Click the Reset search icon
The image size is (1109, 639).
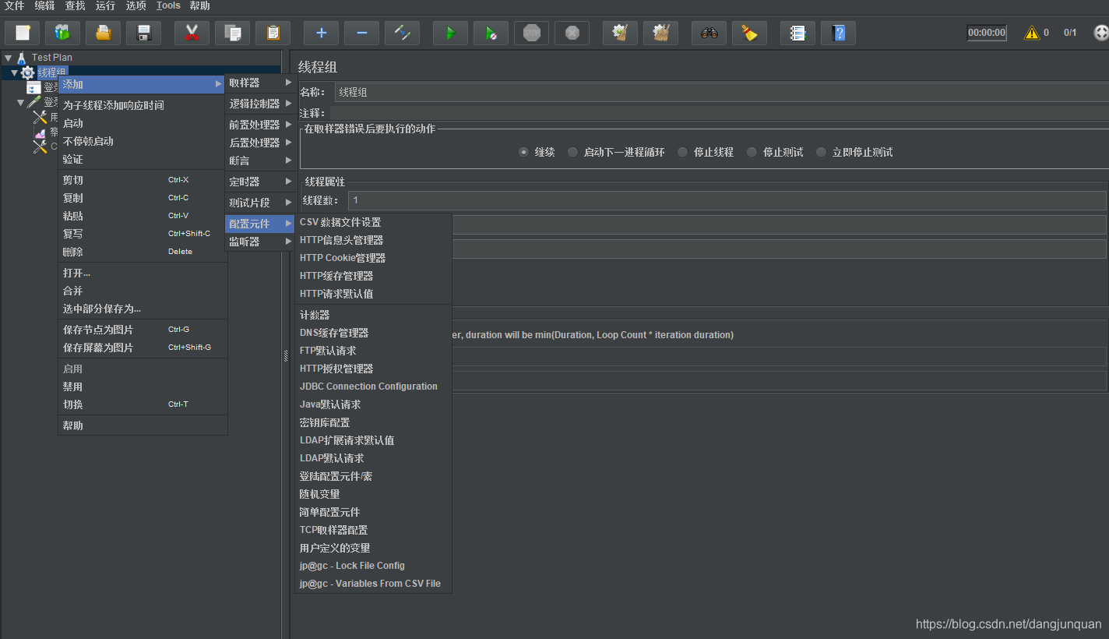(749, 33)
